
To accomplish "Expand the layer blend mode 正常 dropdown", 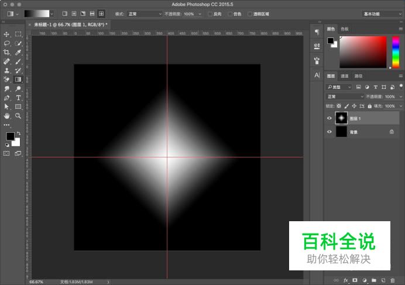I will 345,97.
